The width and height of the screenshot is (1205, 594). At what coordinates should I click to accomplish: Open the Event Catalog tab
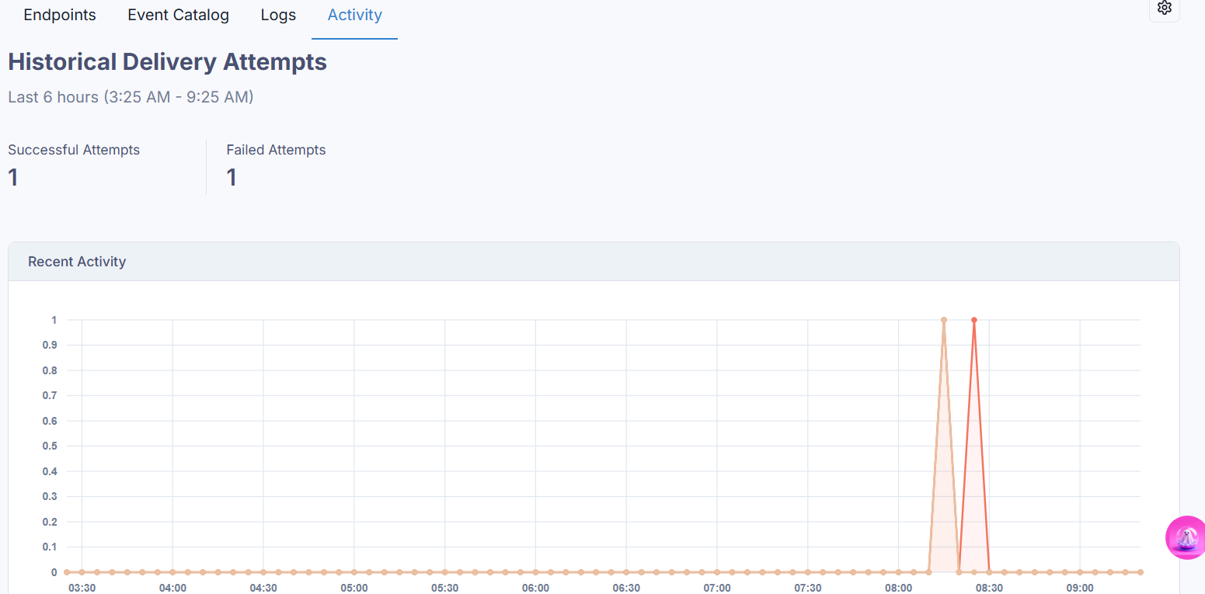[179, 15]
